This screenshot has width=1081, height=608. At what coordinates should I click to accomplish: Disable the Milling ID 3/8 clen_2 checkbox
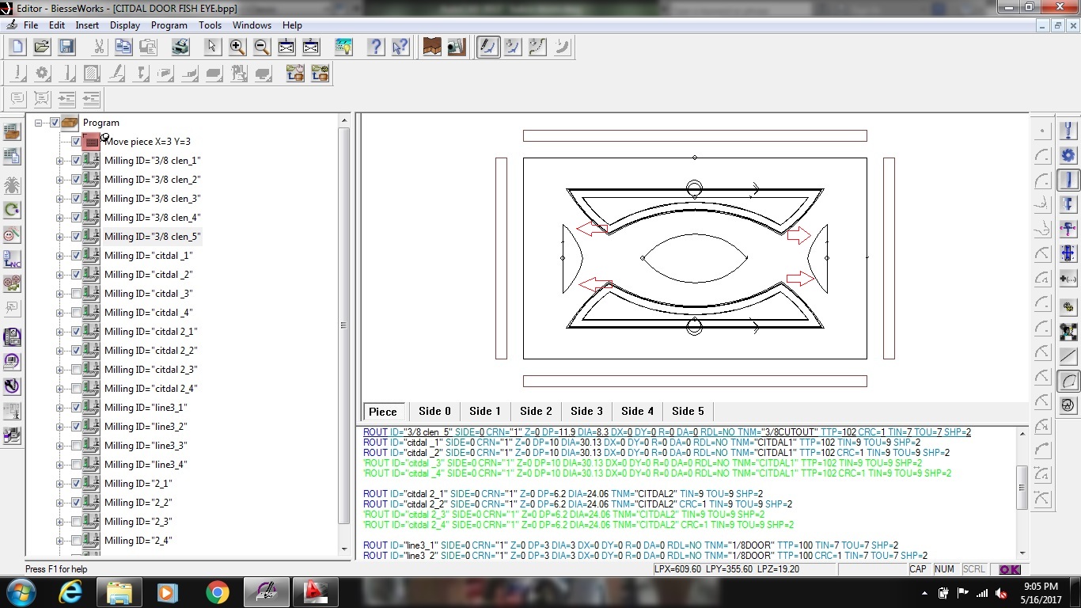[76, 180]
